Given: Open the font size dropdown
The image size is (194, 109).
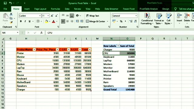Looking at the screenshot, I should pyautogui.click(x=48, y=16).
